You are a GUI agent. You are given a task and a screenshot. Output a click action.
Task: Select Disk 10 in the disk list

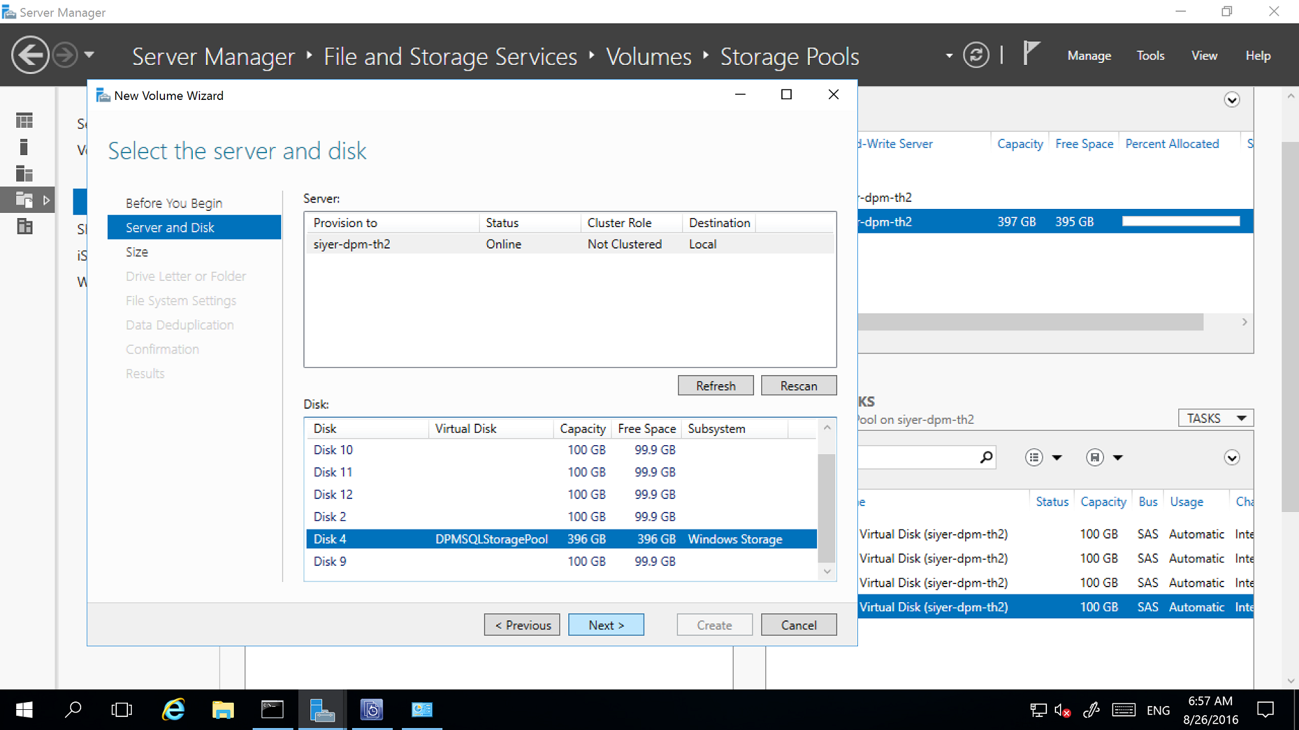(331, 449)
